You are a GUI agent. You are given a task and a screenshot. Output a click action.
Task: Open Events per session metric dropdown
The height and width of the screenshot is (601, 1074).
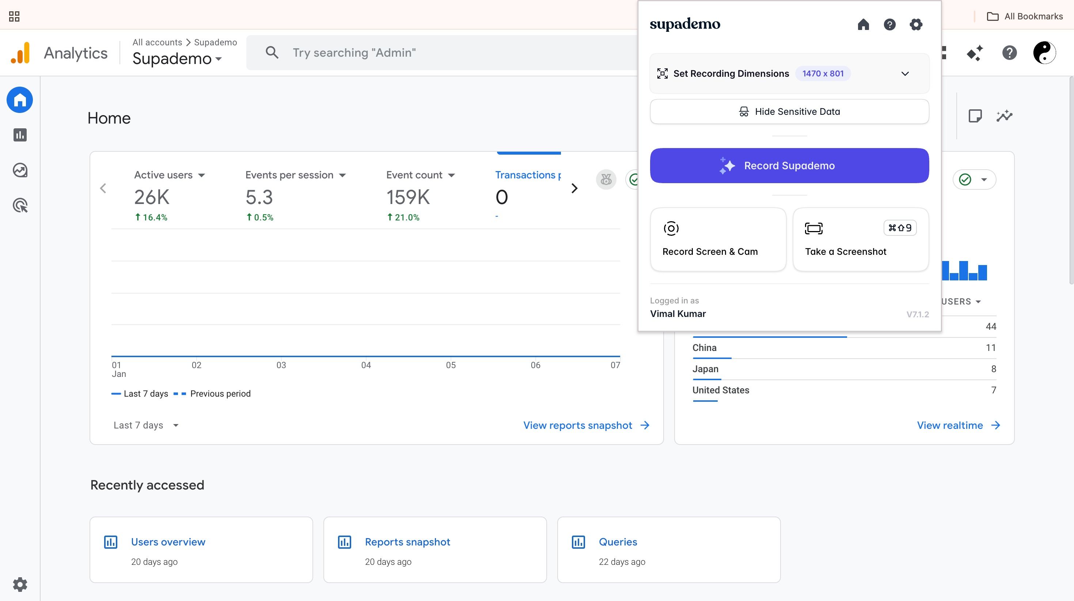(342, 175)
